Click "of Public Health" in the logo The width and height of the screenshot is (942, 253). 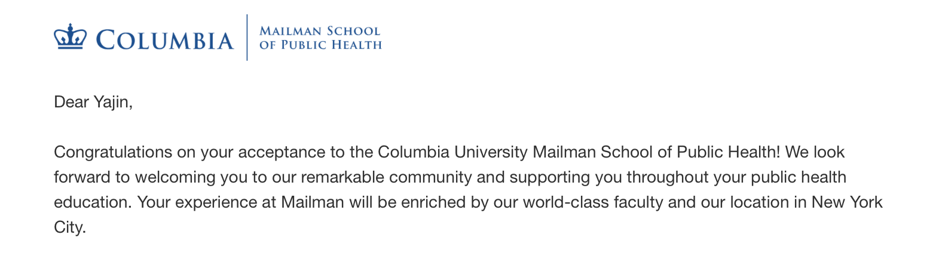(x=320, y=45)
